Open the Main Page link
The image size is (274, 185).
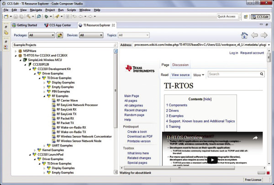point(132,96)
